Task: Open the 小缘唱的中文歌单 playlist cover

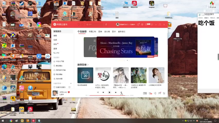Action: [156, 75]
